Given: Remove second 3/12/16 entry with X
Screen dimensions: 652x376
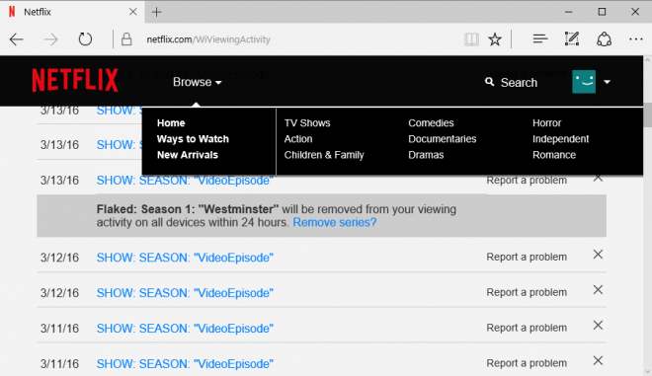Looking at the screenshot, I should (598, 289).
